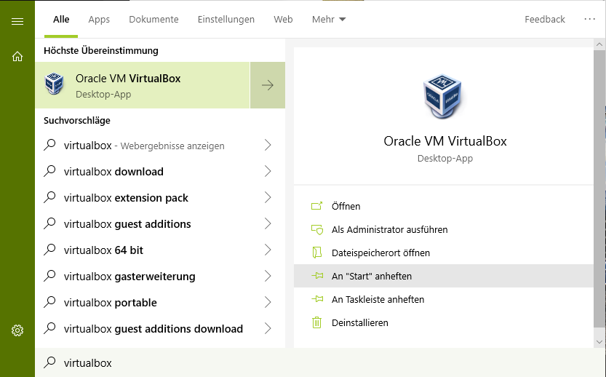
Task: Open the Mehr dropdown filter
Action: (x=329, y=20)
